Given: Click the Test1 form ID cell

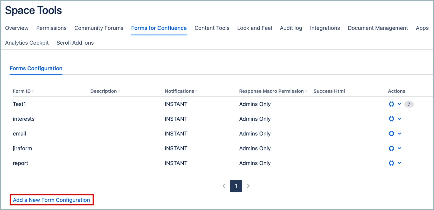Looking at the screenshot, I should (x=19, y=104).
